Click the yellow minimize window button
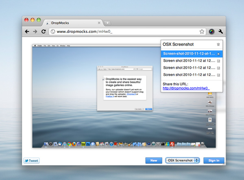 pyautogui.click(x=33, y=20)
